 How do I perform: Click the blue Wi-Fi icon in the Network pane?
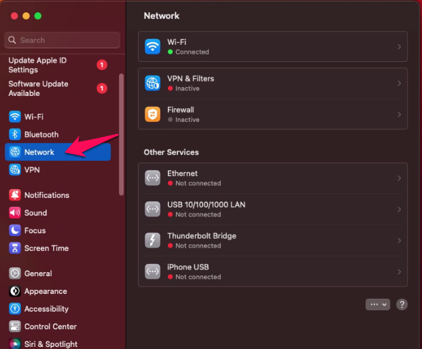click(153, 47)
